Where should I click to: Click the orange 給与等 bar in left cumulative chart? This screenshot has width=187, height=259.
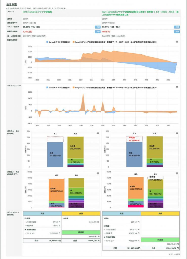click(56, 190)
